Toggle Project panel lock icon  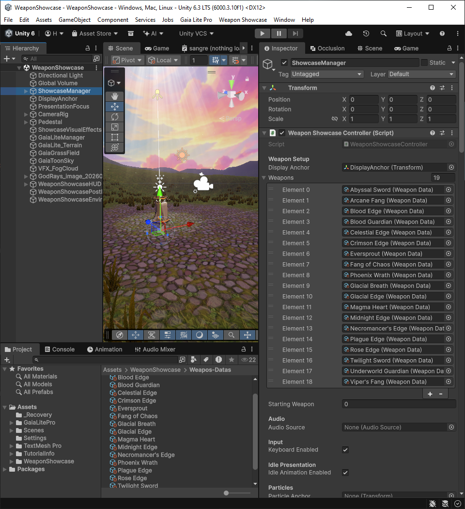click(243, 349)
